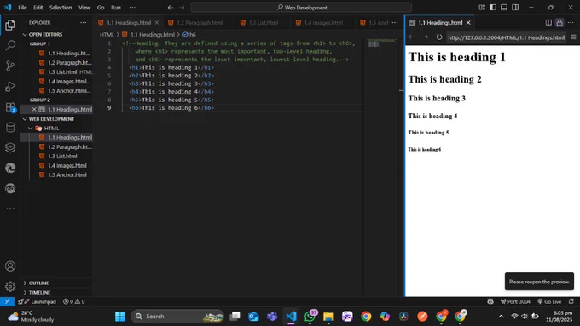Click the code minimap overview
This screenshot has height=326, width=580.
[x=382, y=44]
